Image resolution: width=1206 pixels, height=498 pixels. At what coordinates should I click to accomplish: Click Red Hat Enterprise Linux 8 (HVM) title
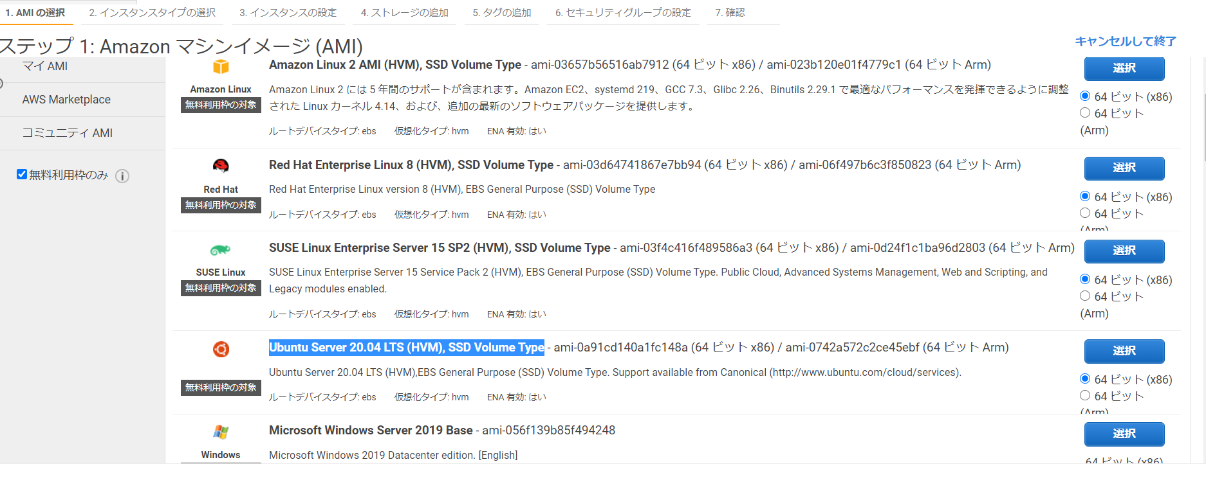[x=411, y=165]
